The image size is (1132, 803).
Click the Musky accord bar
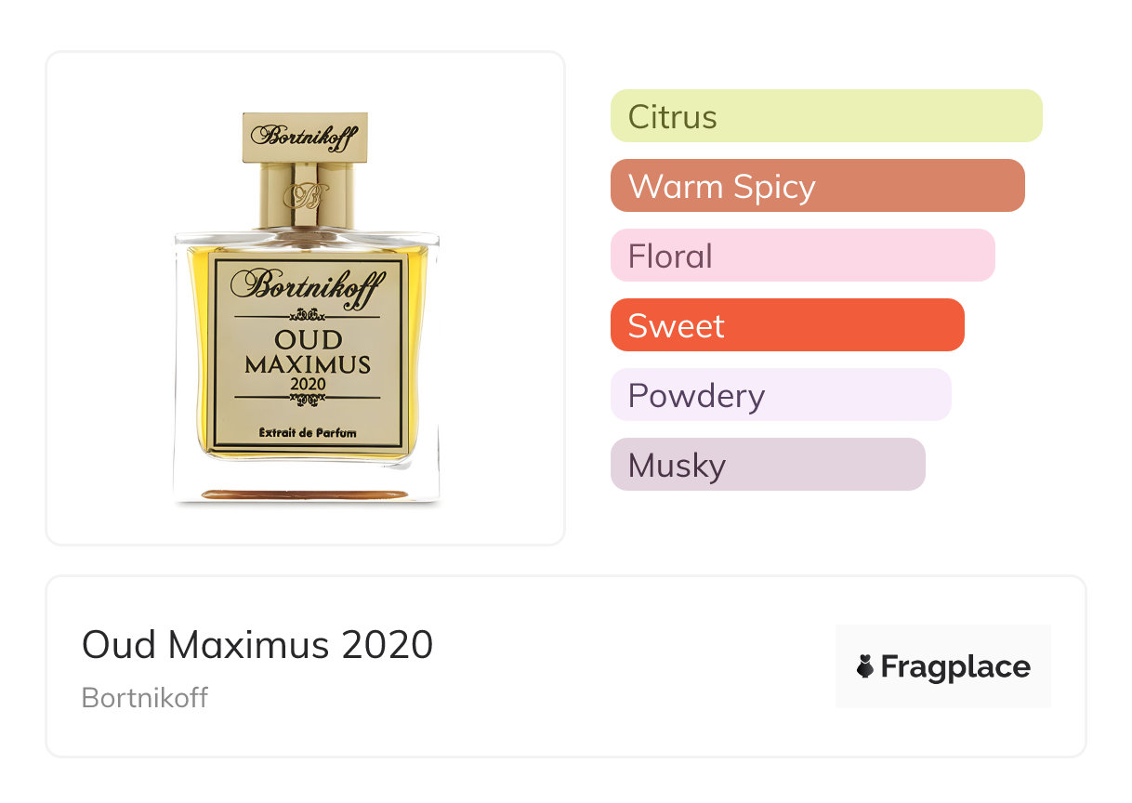tap(768, 465)
